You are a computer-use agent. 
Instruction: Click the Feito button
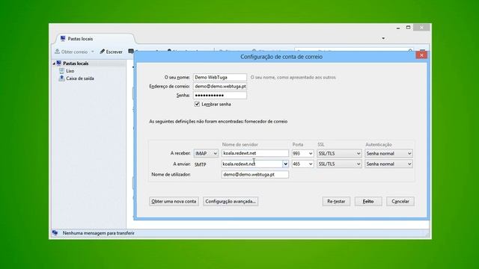point(368,201)
